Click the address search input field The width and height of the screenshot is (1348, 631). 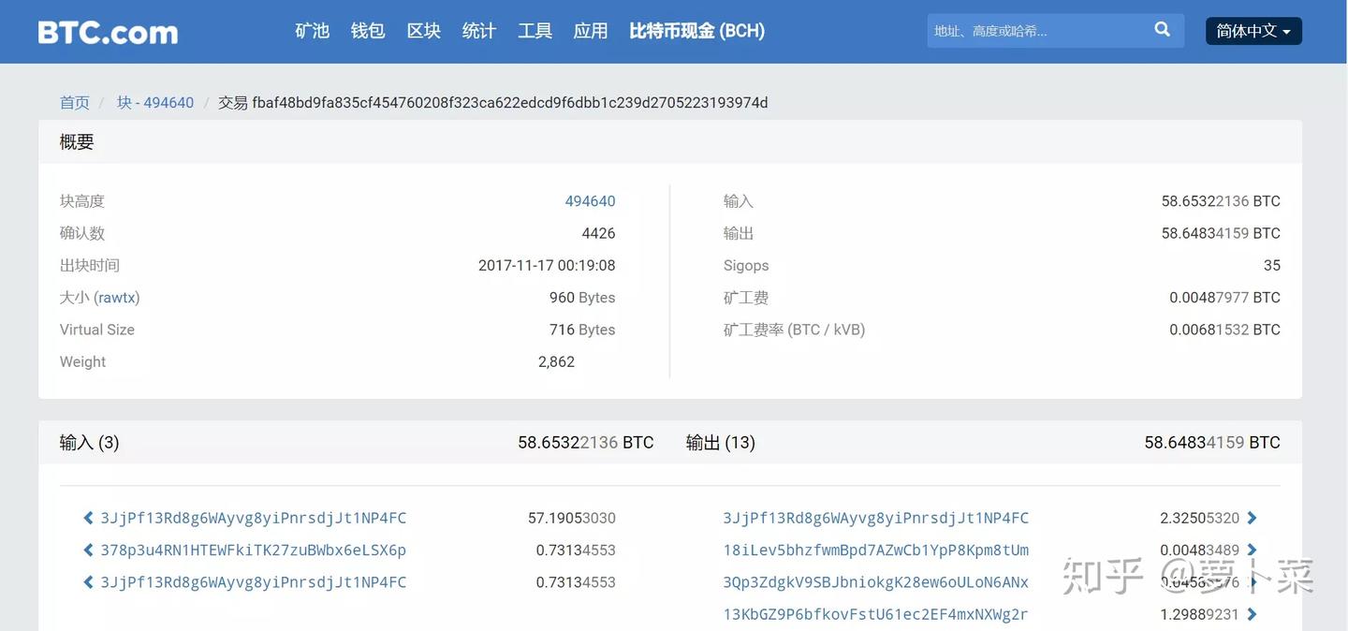tap(1030, 31)
